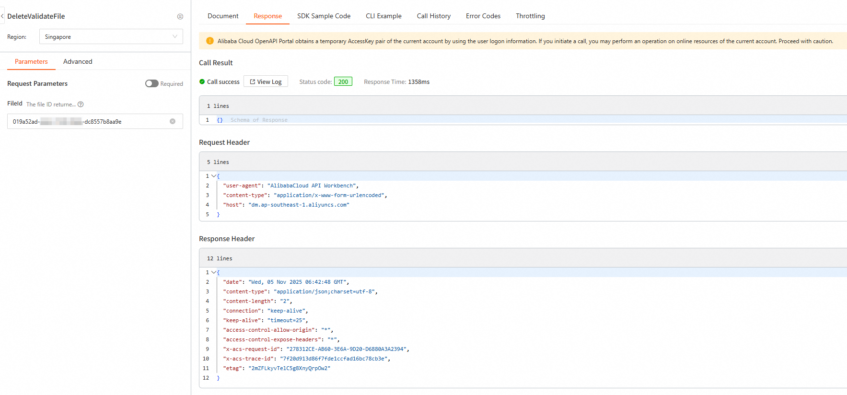This screenshot has width=847, height=395.
Task: Click the View Log button
Action: coord(266,81)
